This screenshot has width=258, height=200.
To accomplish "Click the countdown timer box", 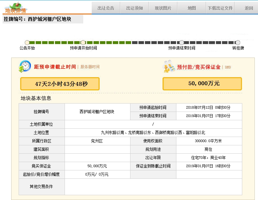I will tap(60, 84).
